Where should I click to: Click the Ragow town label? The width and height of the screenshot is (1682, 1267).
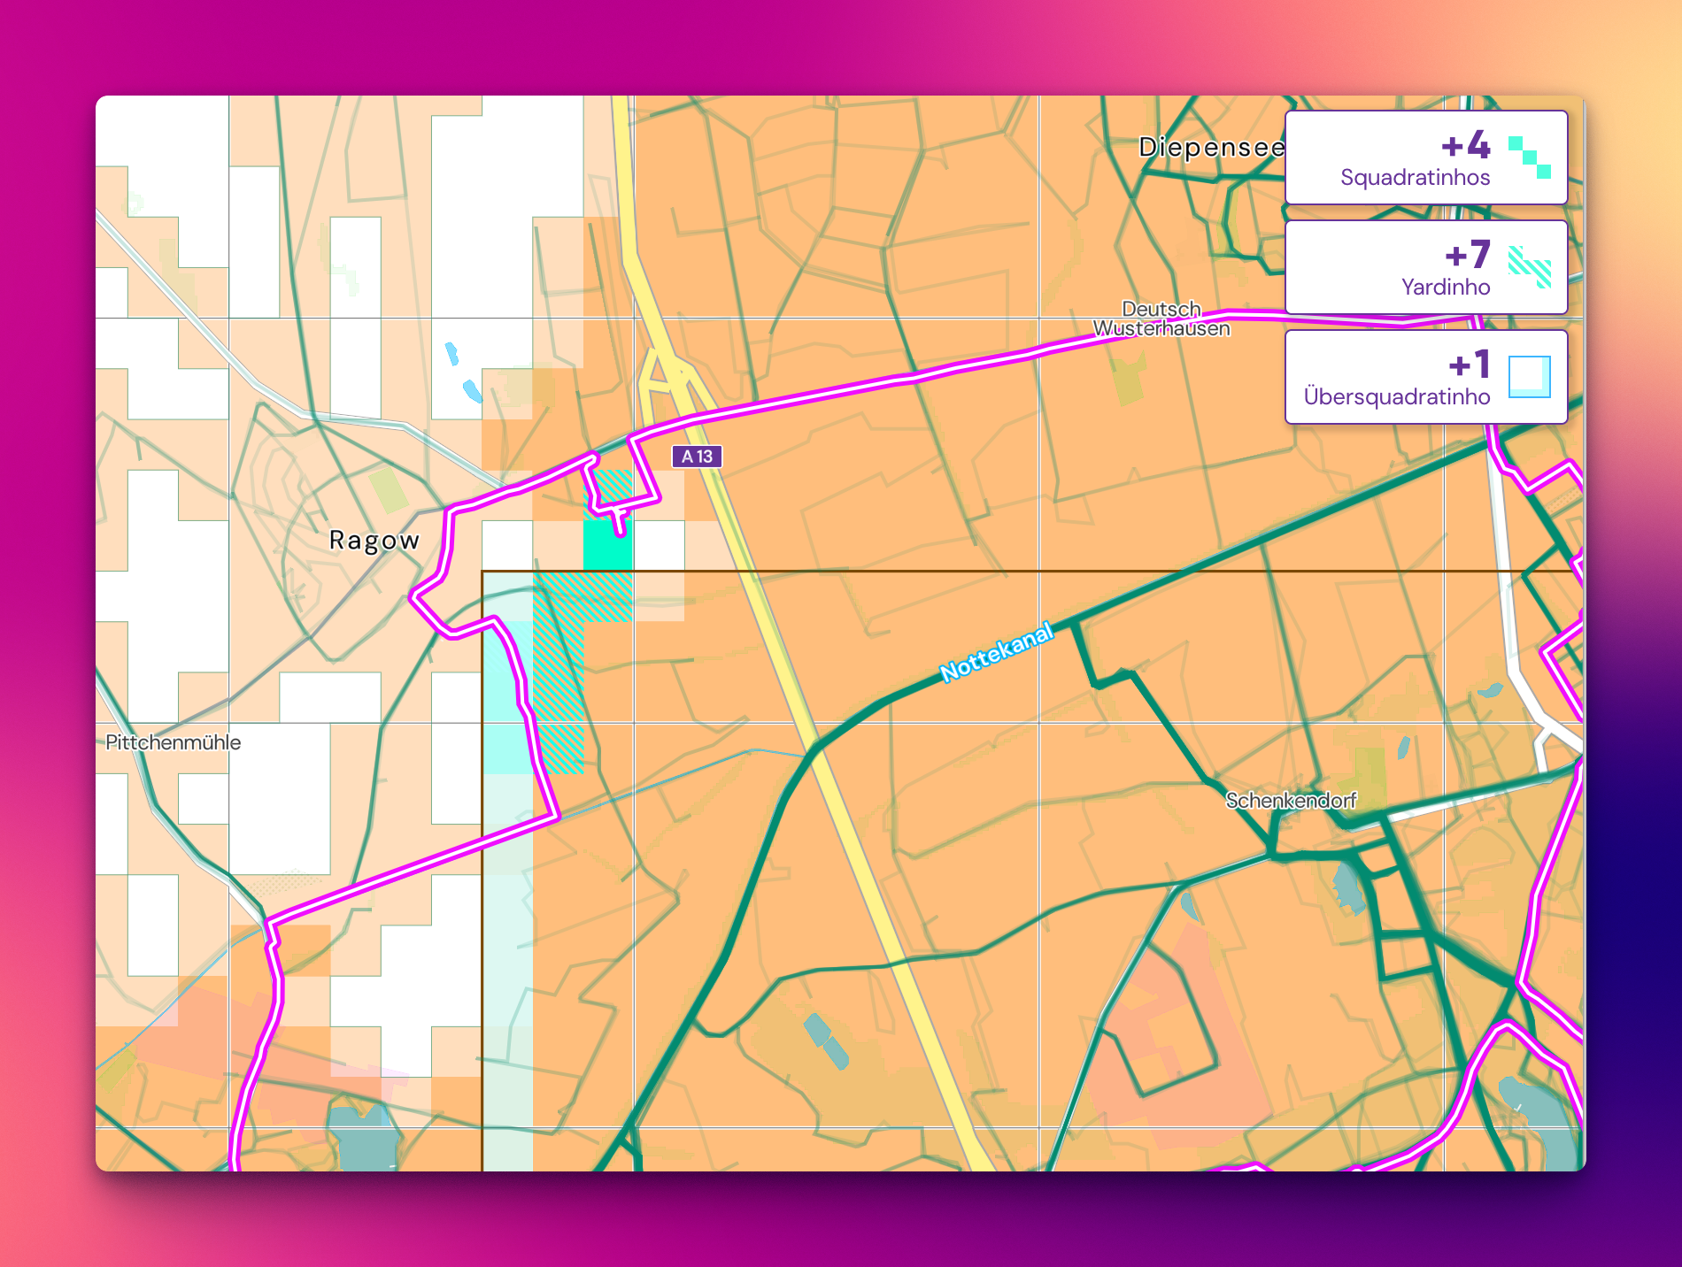point(374,541)
